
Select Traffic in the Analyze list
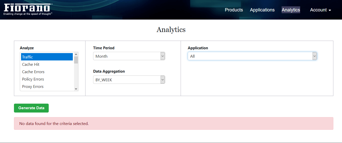tap(47, 57)
